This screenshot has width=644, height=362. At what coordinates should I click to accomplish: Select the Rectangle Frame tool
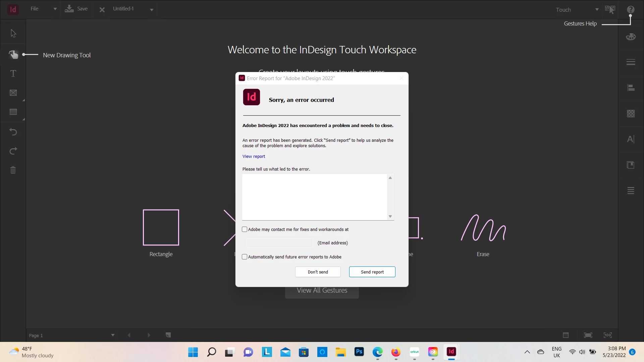pos(13,93)
